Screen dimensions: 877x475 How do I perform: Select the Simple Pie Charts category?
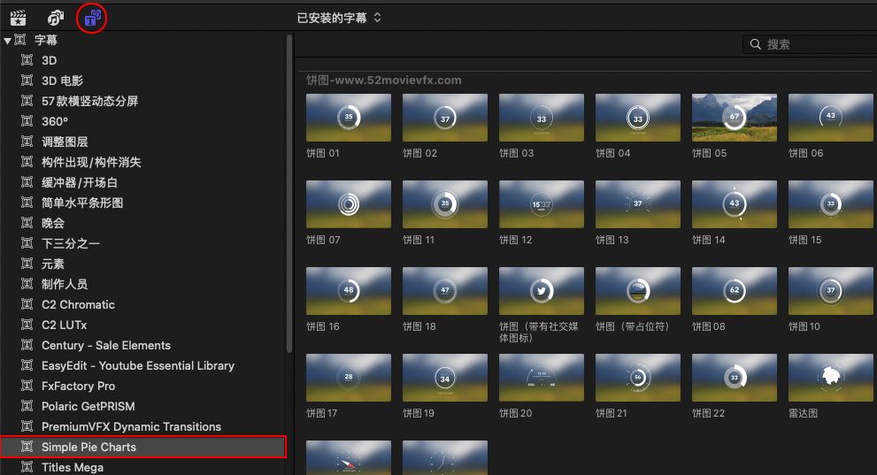(x=142, y=447)
